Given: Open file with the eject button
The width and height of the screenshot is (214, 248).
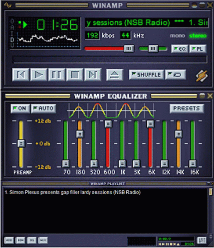Looking at the screenshot, I should tap(115, 75).
